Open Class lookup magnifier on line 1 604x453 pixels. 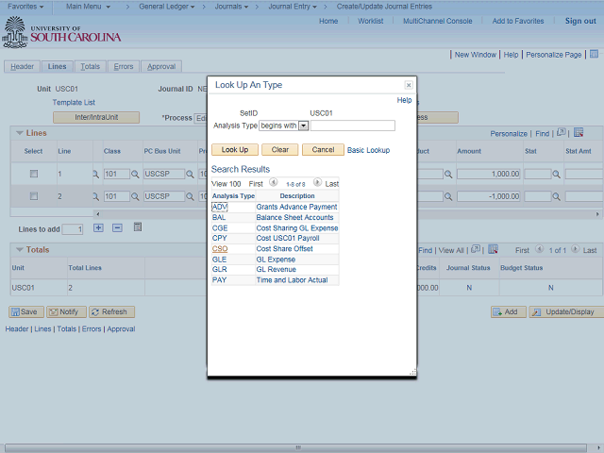(135, 174)
